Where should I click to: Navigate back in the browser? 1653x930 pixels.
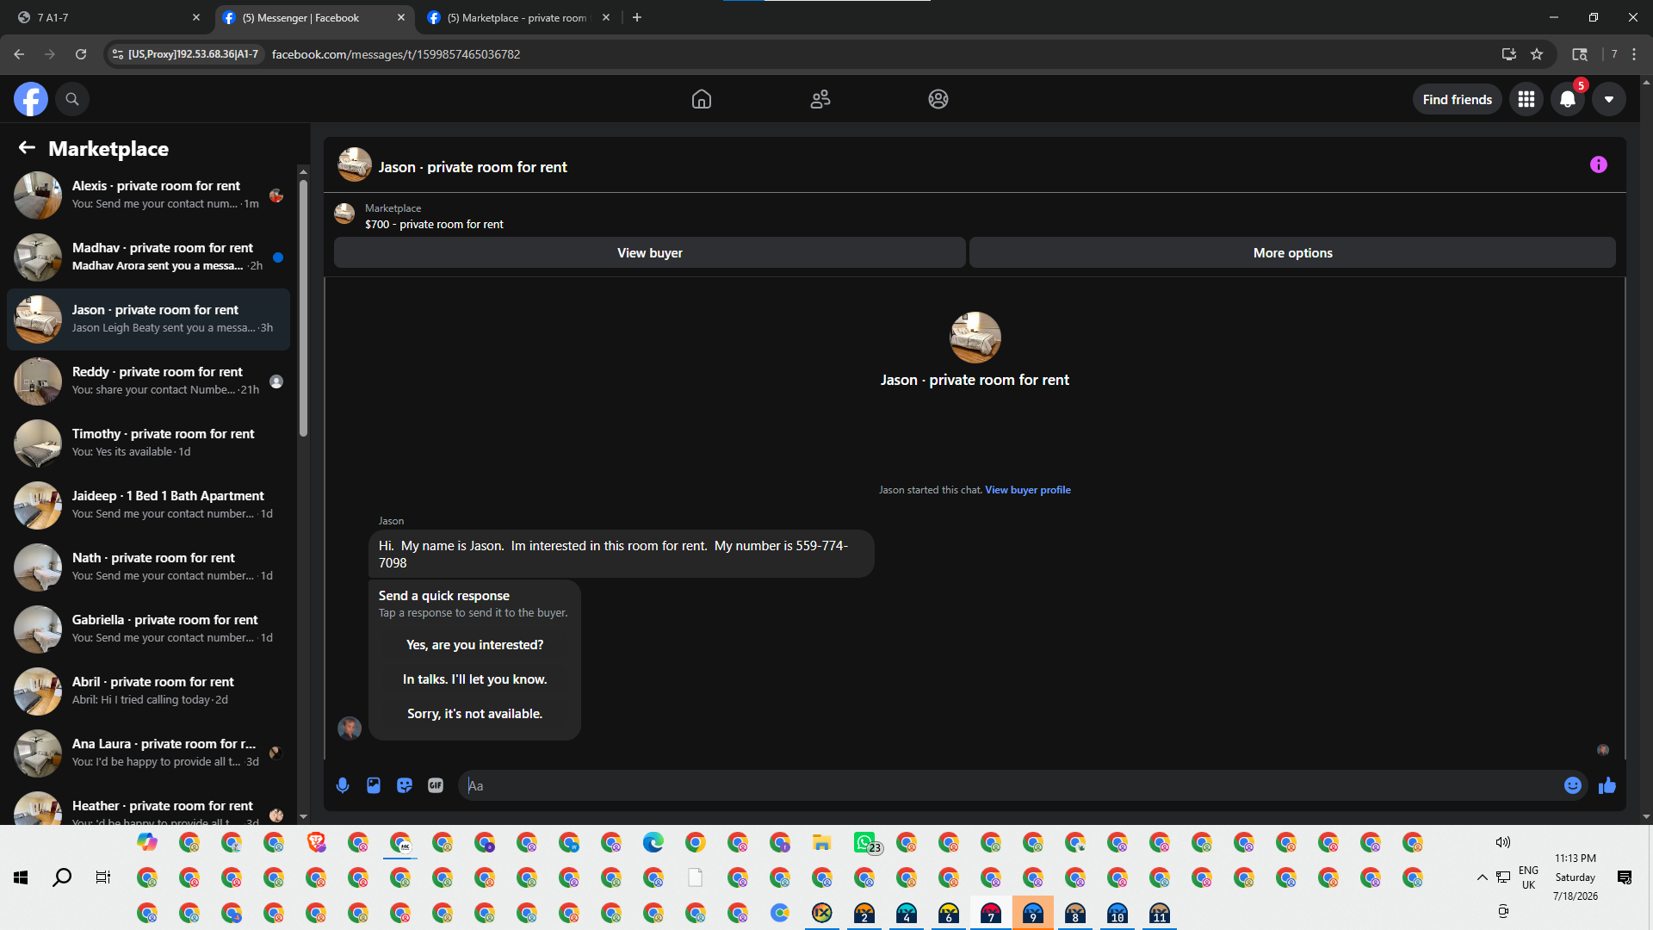(19, 54)
